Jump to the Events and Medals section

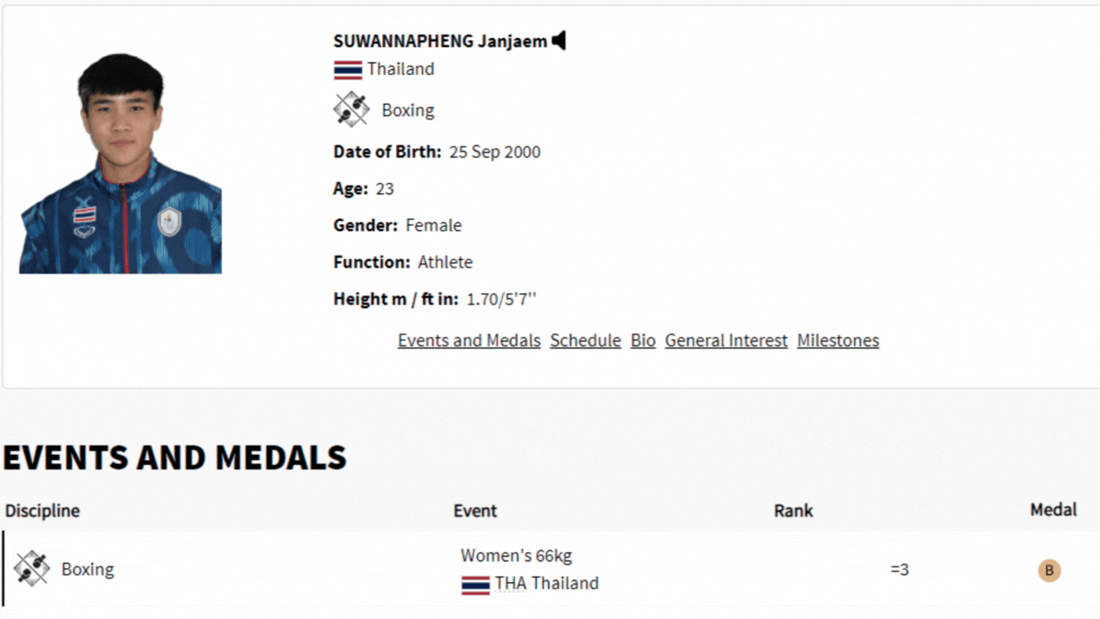point(468,340)
